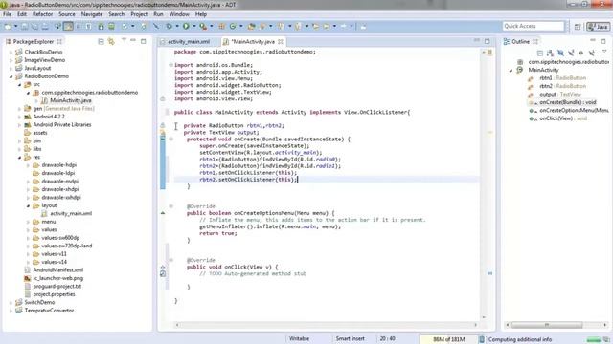Open the Navigate menu
The image size is (613, 344).
(92, 14)
